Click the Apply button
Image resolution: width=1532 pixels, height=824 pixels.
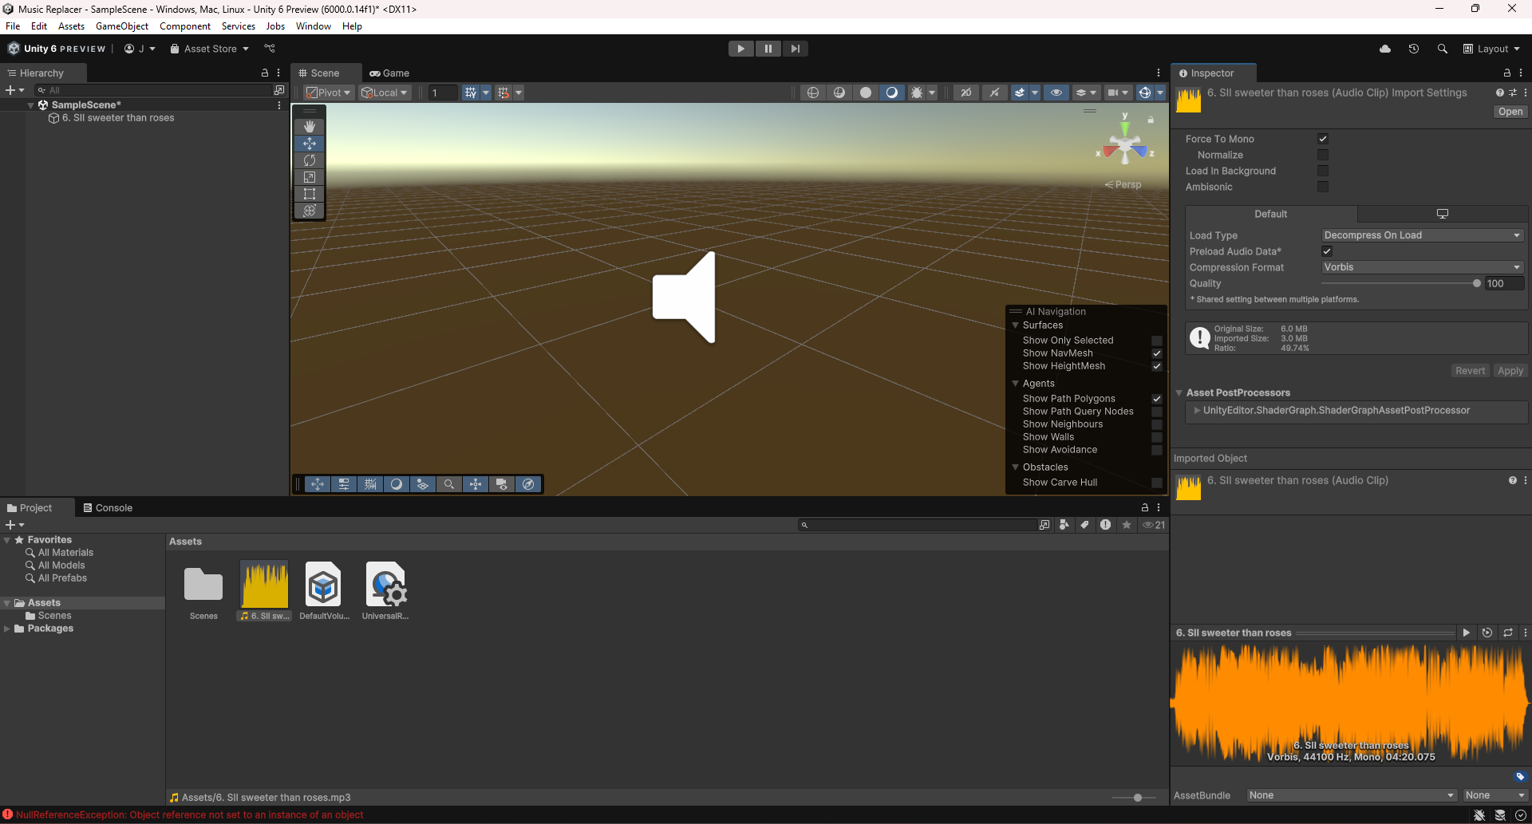(1510, 371)
